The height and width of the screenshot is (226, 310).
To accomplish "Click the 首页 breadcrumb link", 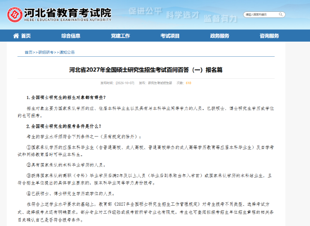I will [29, 52].
